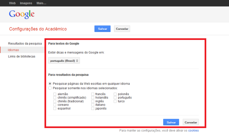Click the Google logo

pyautogui.click(x=22, y=14)
